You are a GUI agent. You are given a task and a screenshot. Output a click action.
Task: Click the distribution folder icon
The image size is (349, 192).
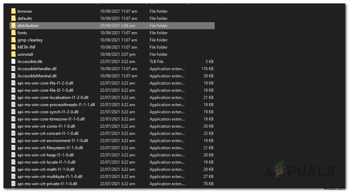pyautogui.click(x=13, y=25)
